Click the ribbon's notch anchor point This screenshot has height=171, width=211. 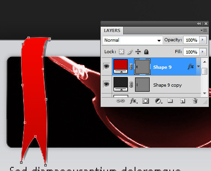tap(35, 136)
